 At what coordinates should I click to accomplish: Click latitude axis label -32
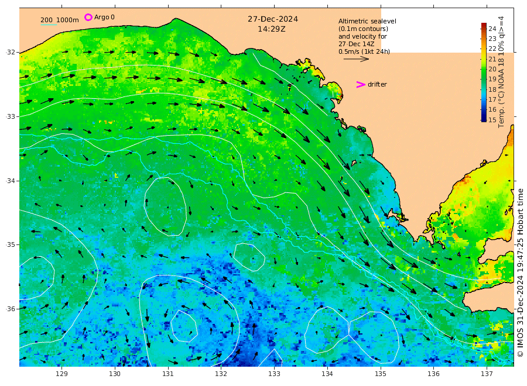click(11, 53)
